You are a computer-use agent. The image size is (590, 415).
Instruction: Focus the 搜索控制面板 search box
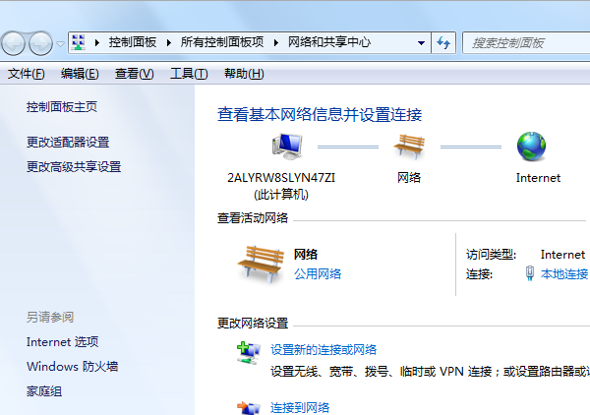pyautogui.click(x=527, y=43)
